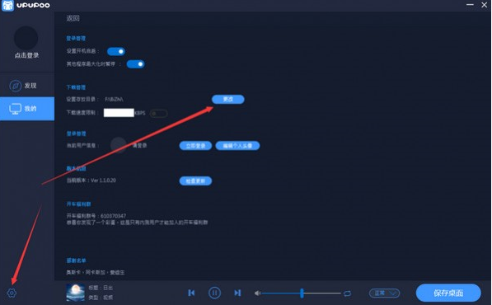Open settings via the gear icon
The height and width of the screenshot is (305, 492).
(12, 293)
